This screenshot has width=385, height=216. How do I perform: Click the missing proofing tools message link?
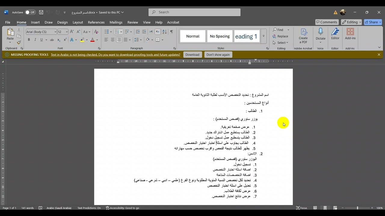[x=115, y=55]
